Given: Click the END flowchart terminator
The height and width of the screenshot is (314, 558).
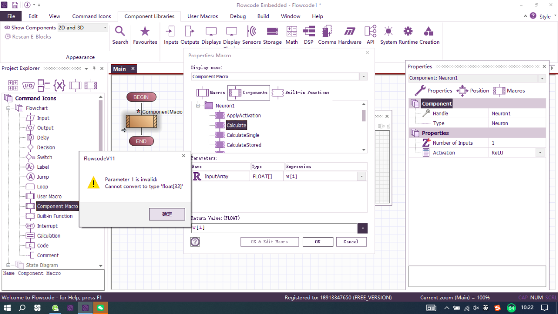Looking at the screenshot, I should coord(141,141).
